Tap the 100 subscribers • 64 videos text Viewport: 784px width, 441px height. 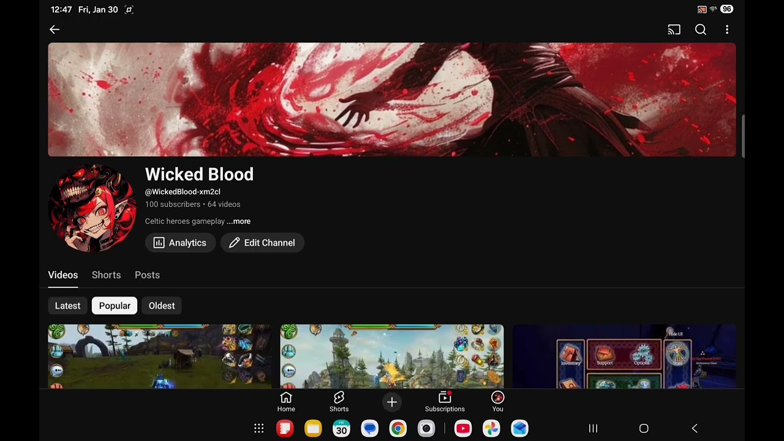click(192, 204)
